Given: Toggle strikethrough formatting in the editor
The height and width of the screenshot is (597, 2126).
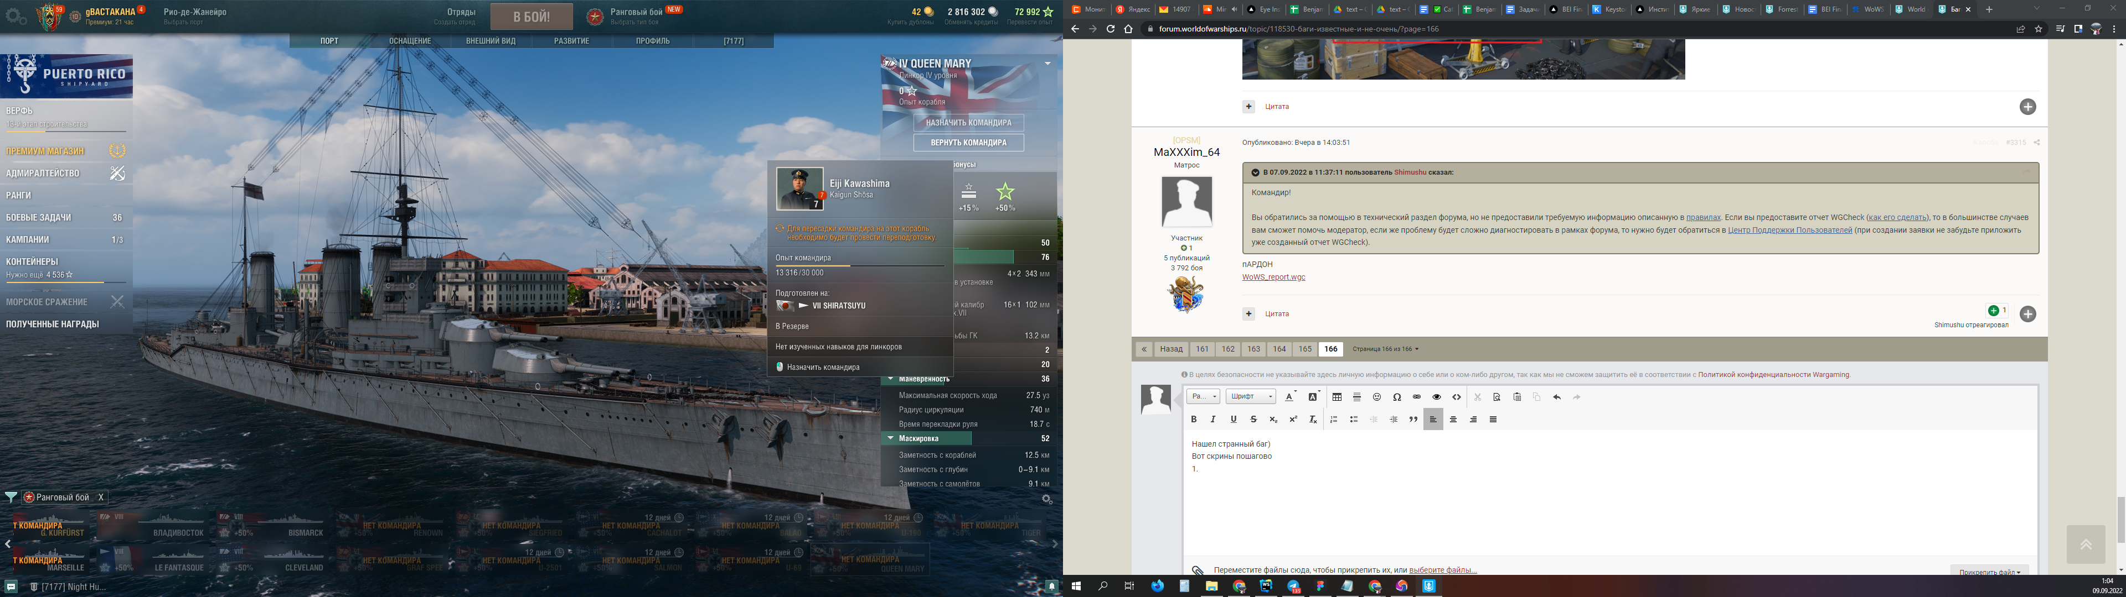Looking at the screenshot, I should coord(1253,419).
